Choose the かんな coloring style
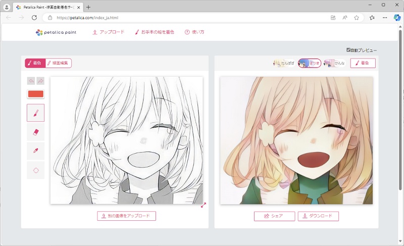 334,63
